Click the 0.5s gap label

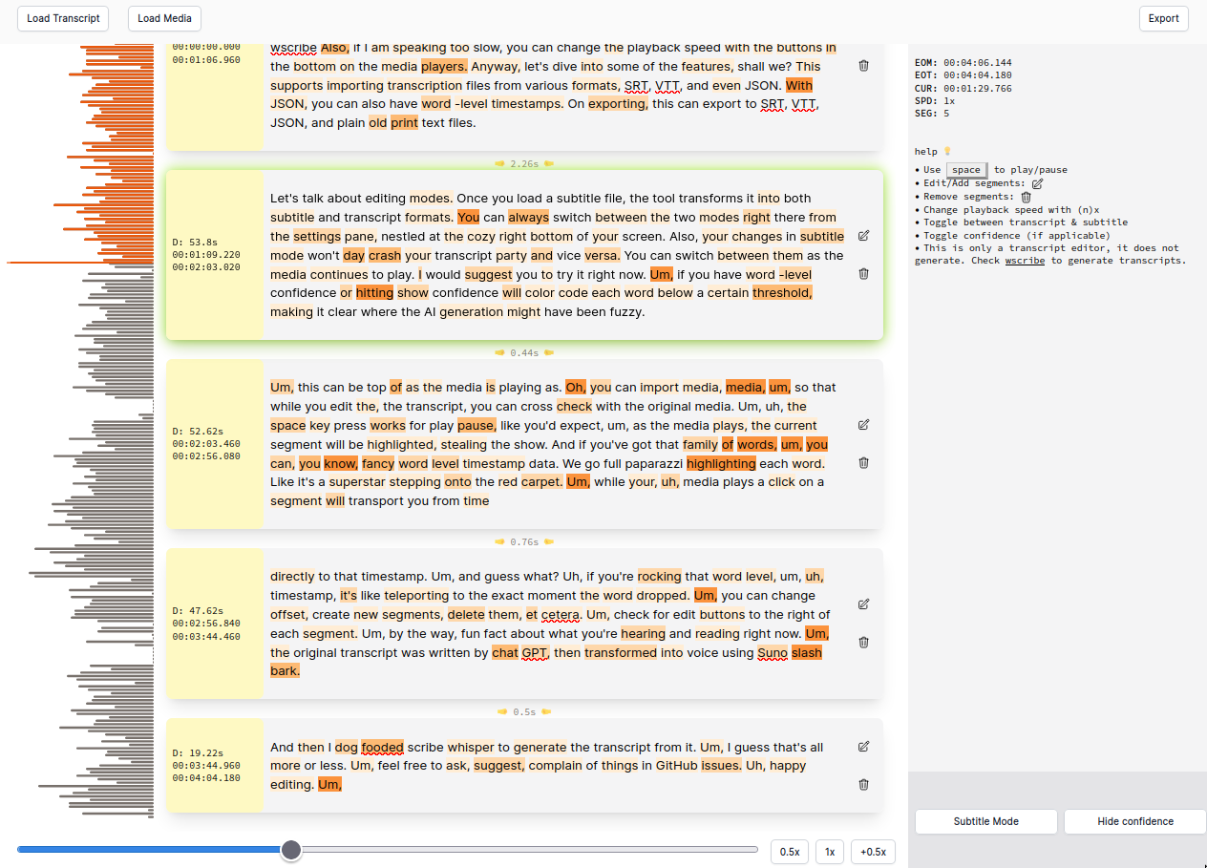click(524, 711)
